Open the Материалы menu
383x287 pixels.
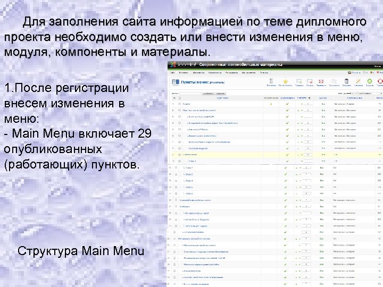[x=198, y=73]
